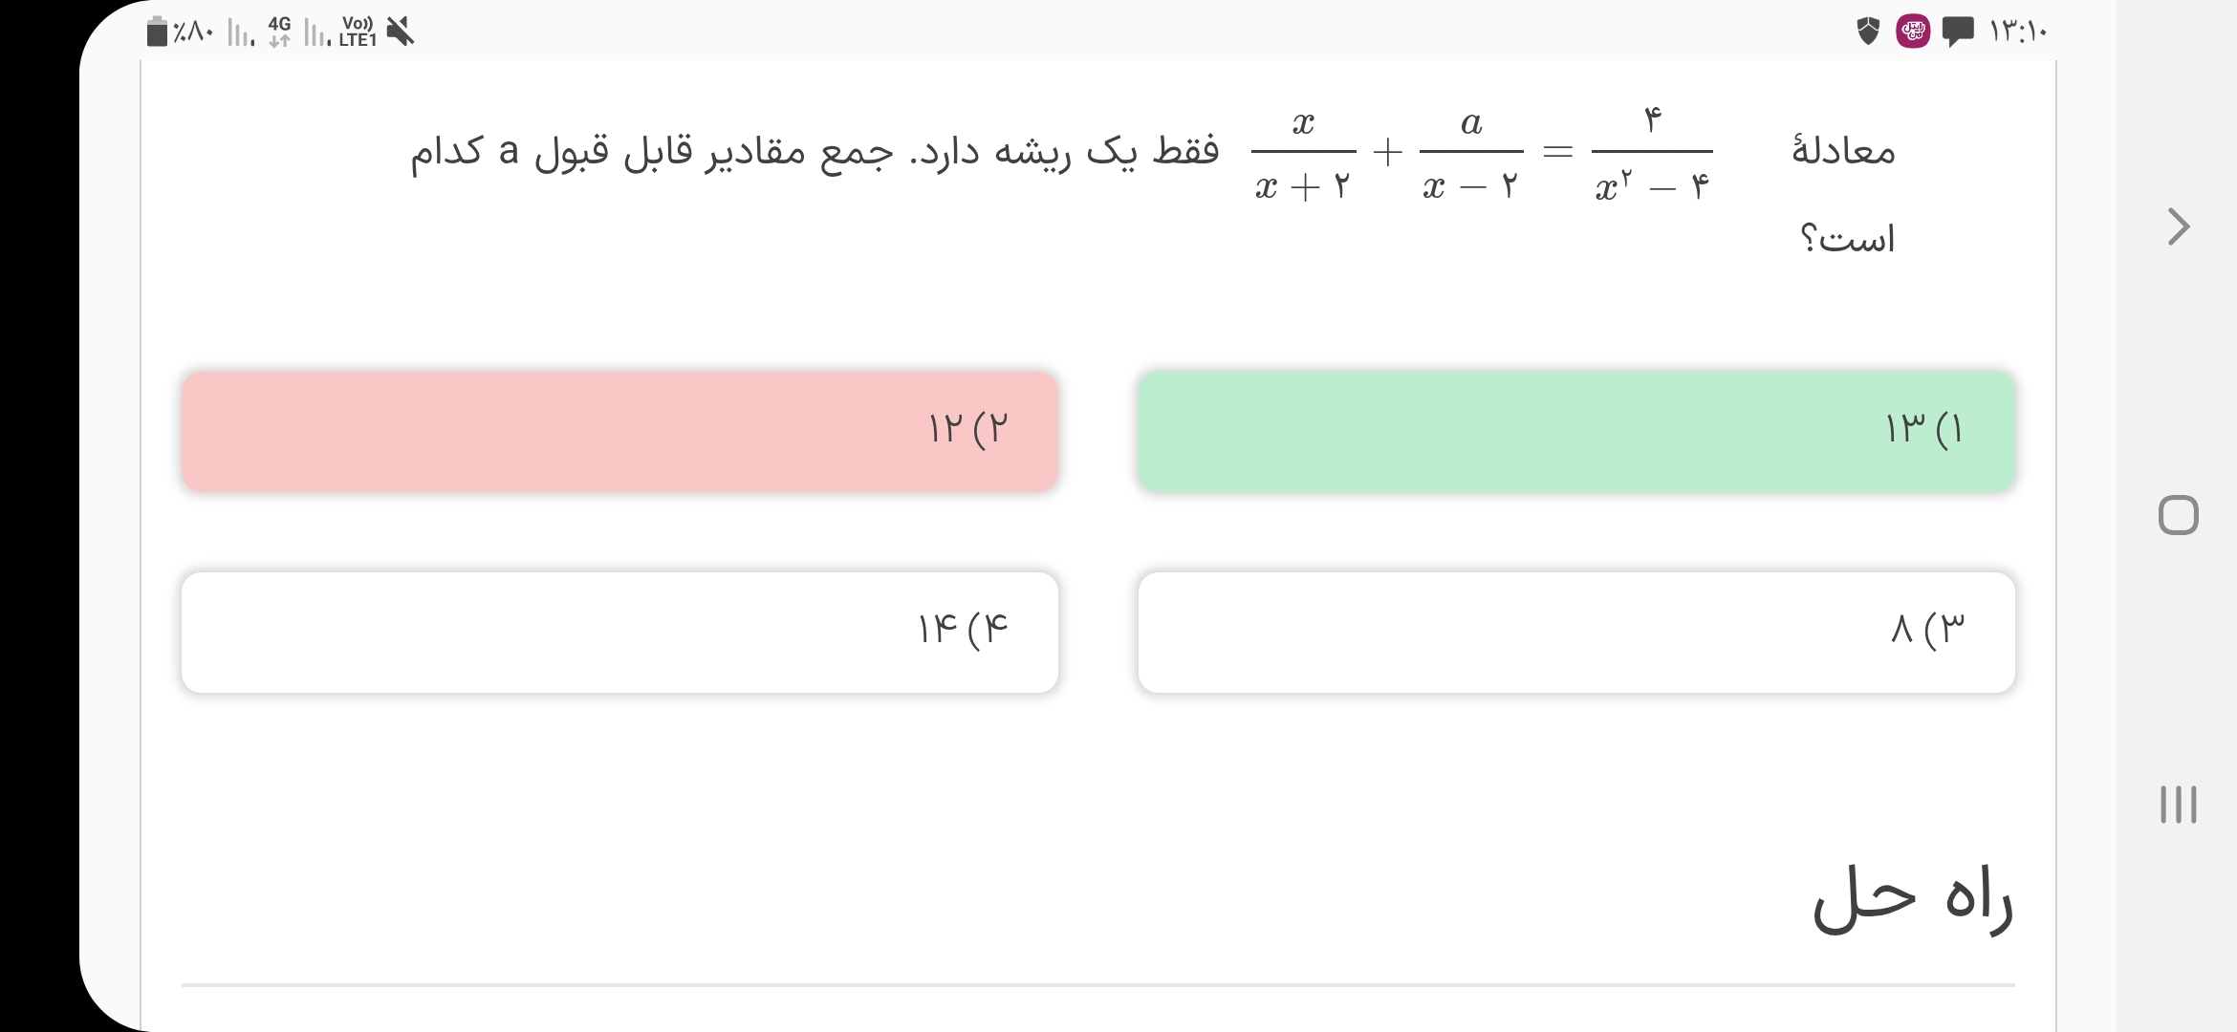Tap the راه حل solution heading
The width and height of the screenshot is (2237, 1032).
pyautogui.click(x=1912, y=899)
